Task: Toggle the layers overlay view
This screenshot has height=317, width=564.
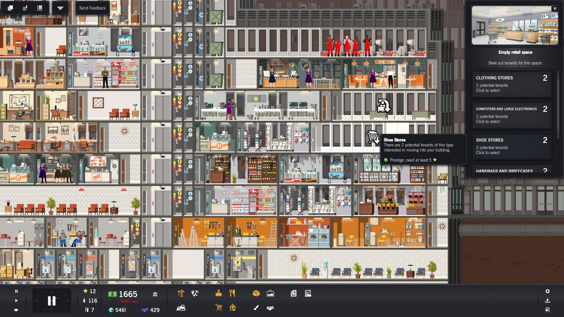Action: [10, 8]
